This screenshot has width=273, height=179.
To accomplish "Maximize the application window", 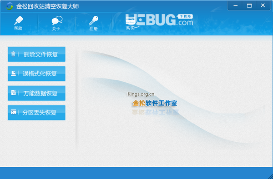I will [x=249, y=5].
